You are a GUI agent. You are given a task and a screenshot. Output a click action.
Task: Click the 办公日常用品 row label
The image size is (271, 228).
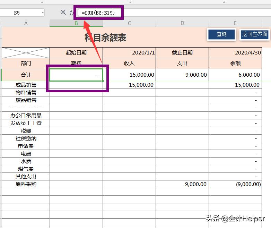26,115
